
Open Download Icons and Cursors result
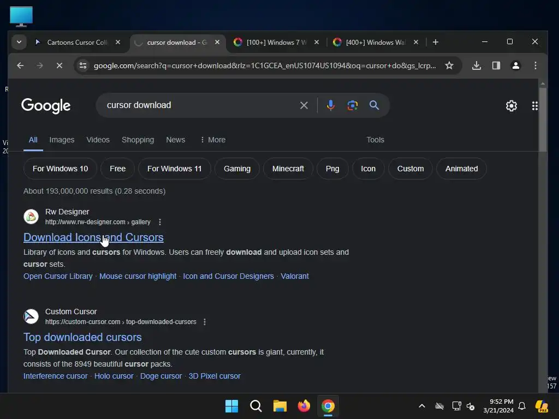pyautogui.click(x=93, y=238)
